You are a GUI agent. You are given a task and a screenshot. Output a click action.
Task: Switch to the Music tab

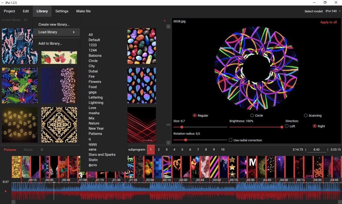[x=28, y=150]
